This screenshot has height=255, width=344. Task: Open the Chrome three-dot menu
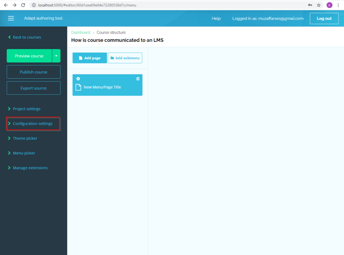pos(338,5)
